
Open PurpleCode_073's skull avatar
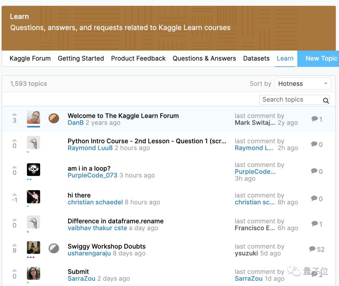(x=33, y=169)
